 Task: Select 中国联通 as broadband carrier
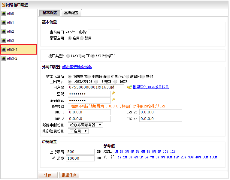pyautogui.click(x=89, y=76)
